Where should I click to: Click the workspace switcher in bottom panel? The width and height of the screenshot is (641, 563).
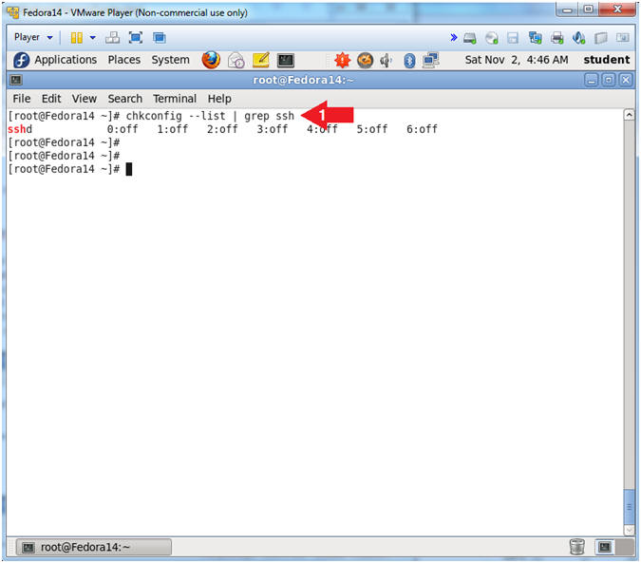tap(613, 547)
